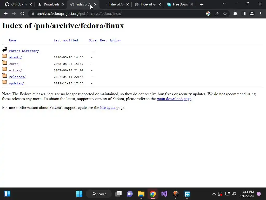Screen dimensions: 266x200
Task: Click the updates folder icon
Action: [x=5, y=82]
